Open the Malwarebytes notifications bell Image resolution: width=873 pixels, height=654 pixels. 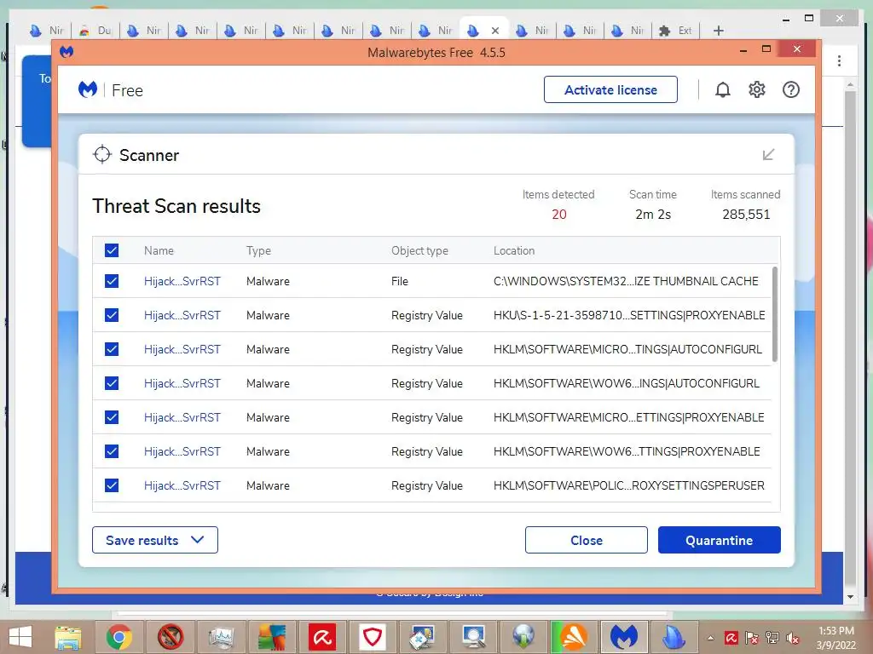(723, 89)
